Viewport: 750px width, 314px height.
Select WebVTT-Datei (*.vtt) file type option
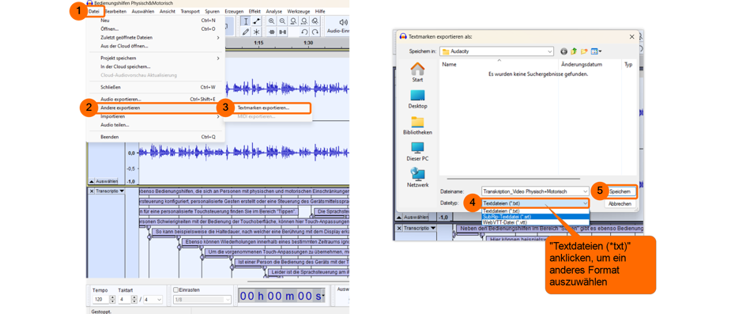pyautogui.click(x=535, y=222)
